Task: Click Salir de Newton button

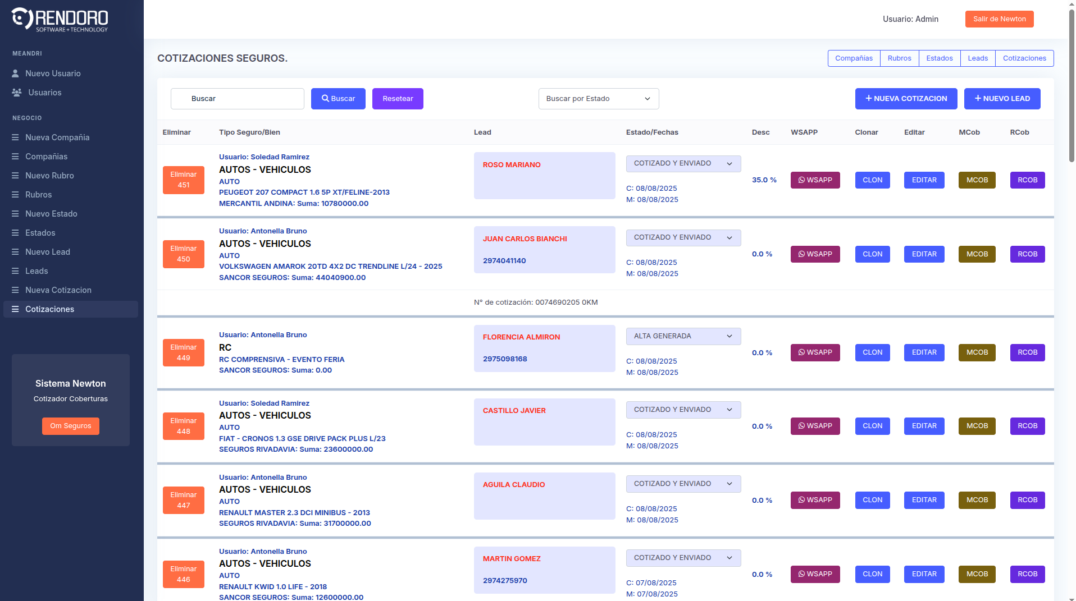Action: tap(999, 19)
